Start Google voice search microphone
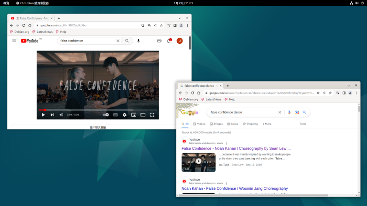367x206 pixels. pos(289,113)
